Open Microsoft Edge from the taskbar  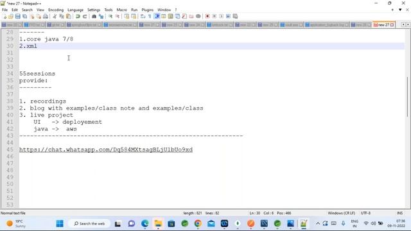(145, 223)
